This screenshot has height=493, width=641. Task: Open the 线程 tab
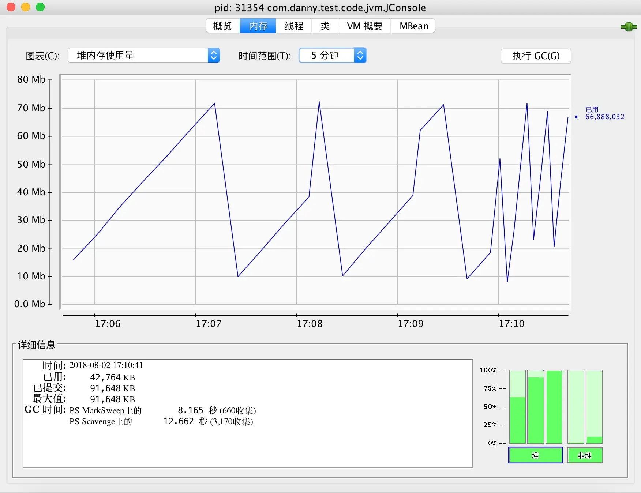[x=294, y=26]
